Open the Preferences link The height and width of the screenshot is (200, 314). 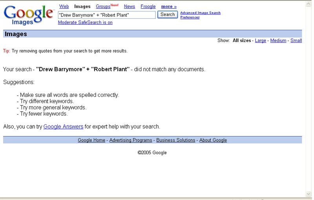(x=190, y=17)
